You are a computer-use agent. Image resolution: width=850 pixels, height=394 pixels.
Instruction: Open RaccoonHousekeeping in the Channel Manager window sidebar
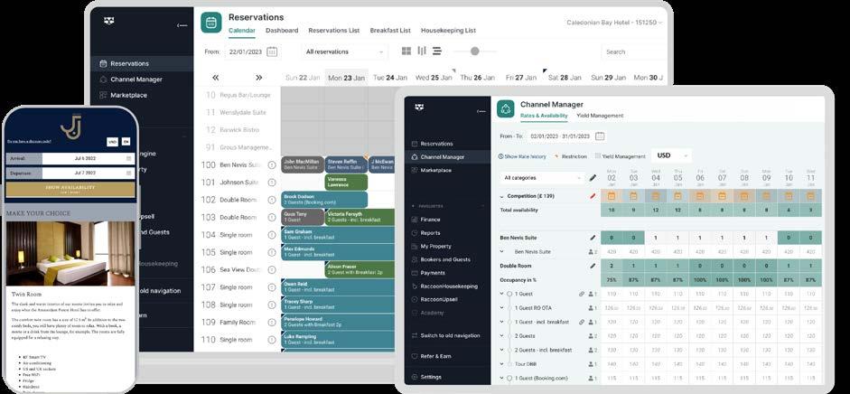point(448,286)
